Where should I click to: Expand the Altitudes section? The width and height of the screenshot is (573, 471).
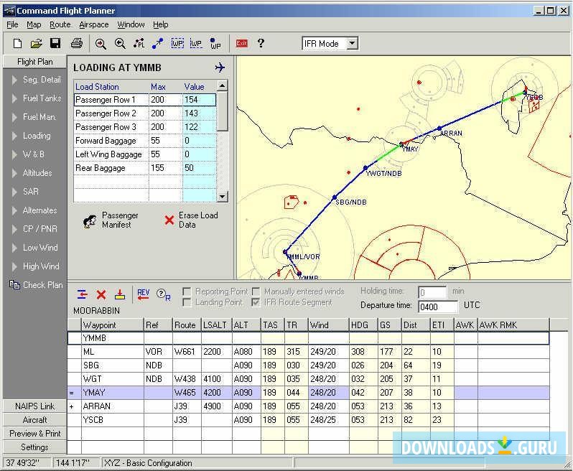[15, 173]
